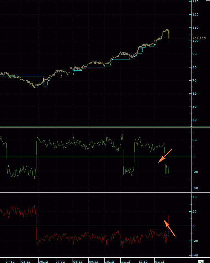The width and height of the screenshot is (210, 263).
Task: Select the 50 price axis label
Action: tap(194, 107)
